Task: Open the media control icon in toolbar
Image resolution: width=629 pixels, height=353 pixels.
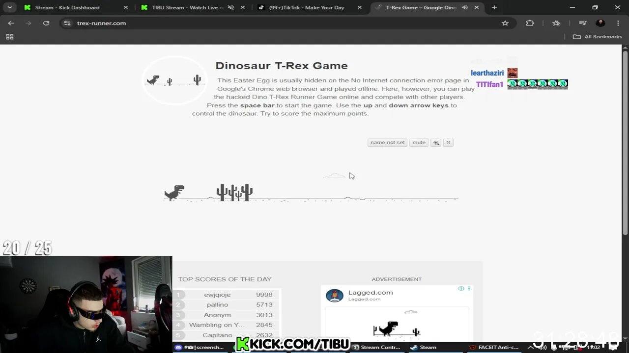Action: (583, 23)
